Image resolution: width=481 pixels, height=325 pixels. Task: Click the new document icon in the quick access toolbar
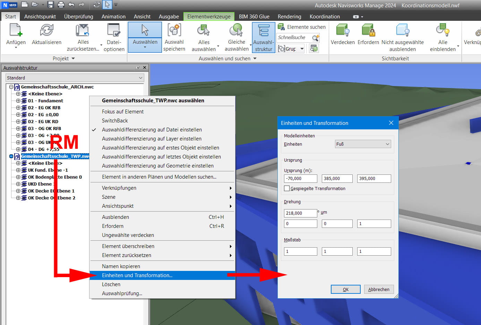pos(25,5)
